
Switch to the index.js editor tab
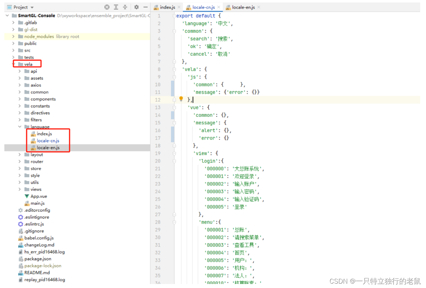coord(167,7)
